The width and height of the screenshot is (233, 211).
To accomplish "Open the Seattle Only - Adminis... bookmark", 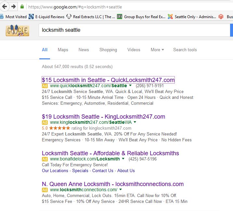I will click(192, 17).
